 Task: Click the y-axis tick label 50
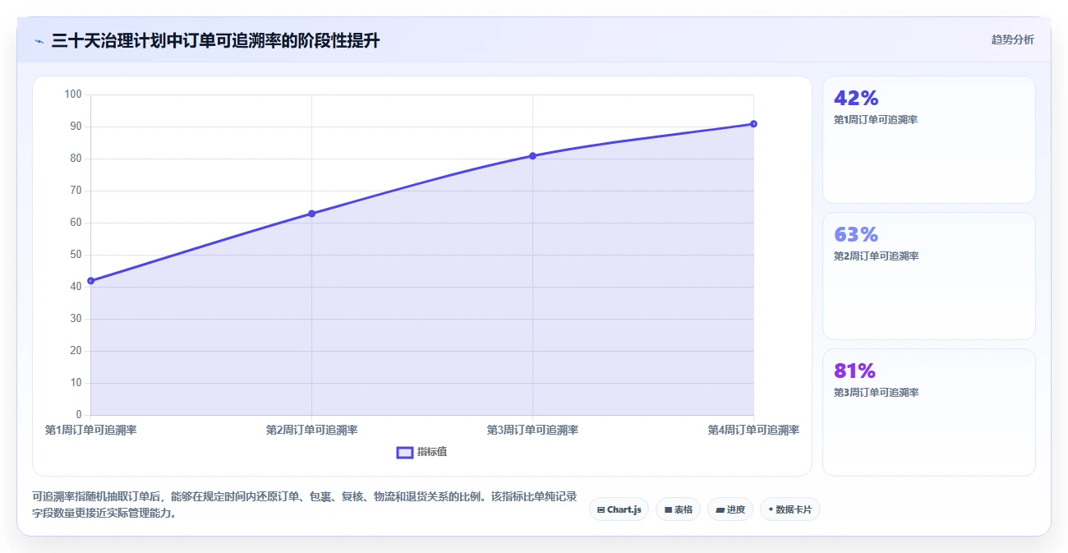pos(76,255)
